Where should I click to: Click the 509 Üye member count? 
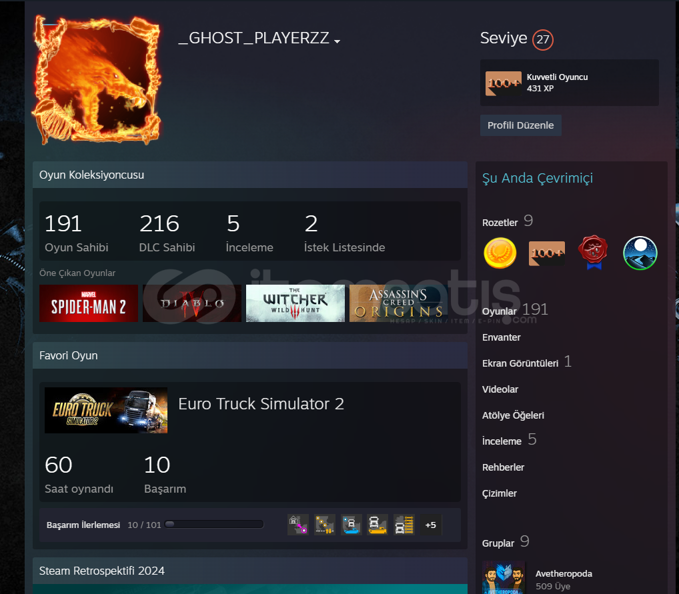pos(552,586)
